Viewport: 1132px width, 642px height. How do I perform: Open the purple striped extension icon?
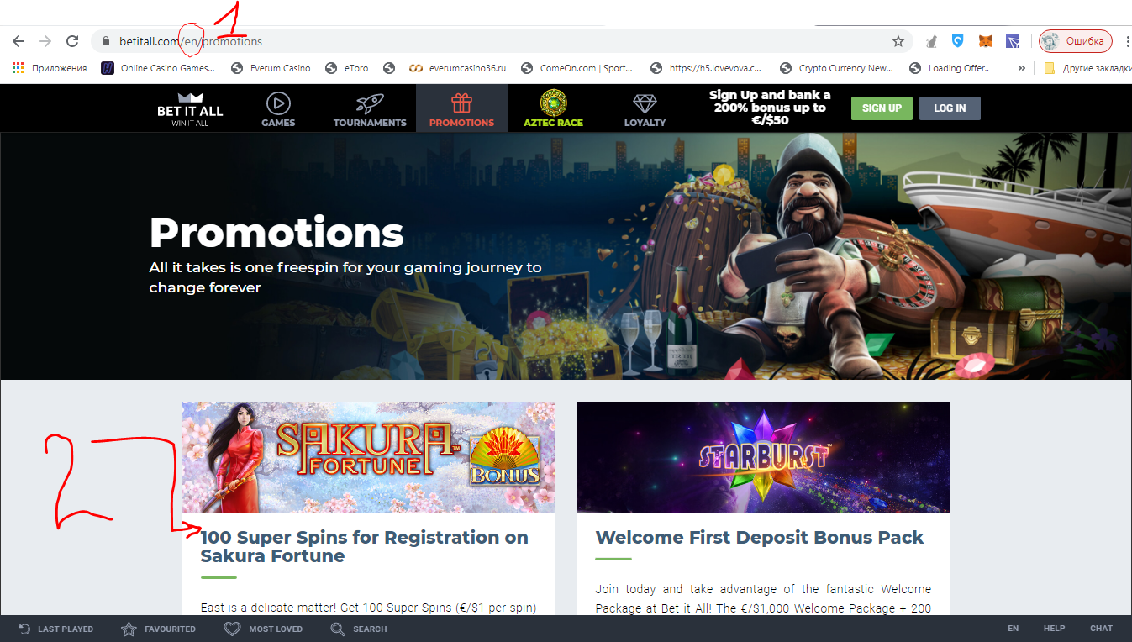[1013, 41]
